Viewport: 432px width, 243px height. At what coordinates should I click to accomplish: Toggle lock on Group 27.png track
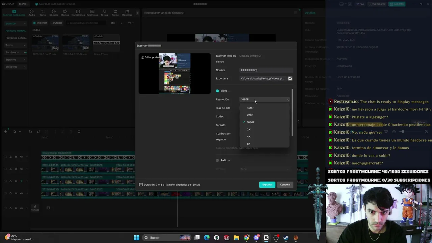[10, 157]
